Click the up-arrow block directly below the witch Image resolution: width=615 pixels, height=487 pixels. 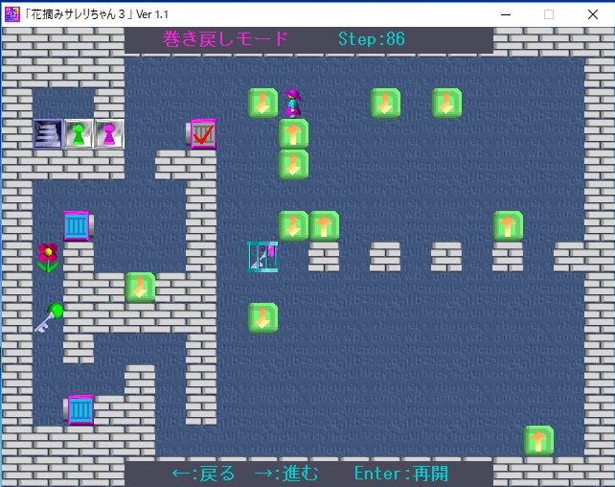[294, 133]
